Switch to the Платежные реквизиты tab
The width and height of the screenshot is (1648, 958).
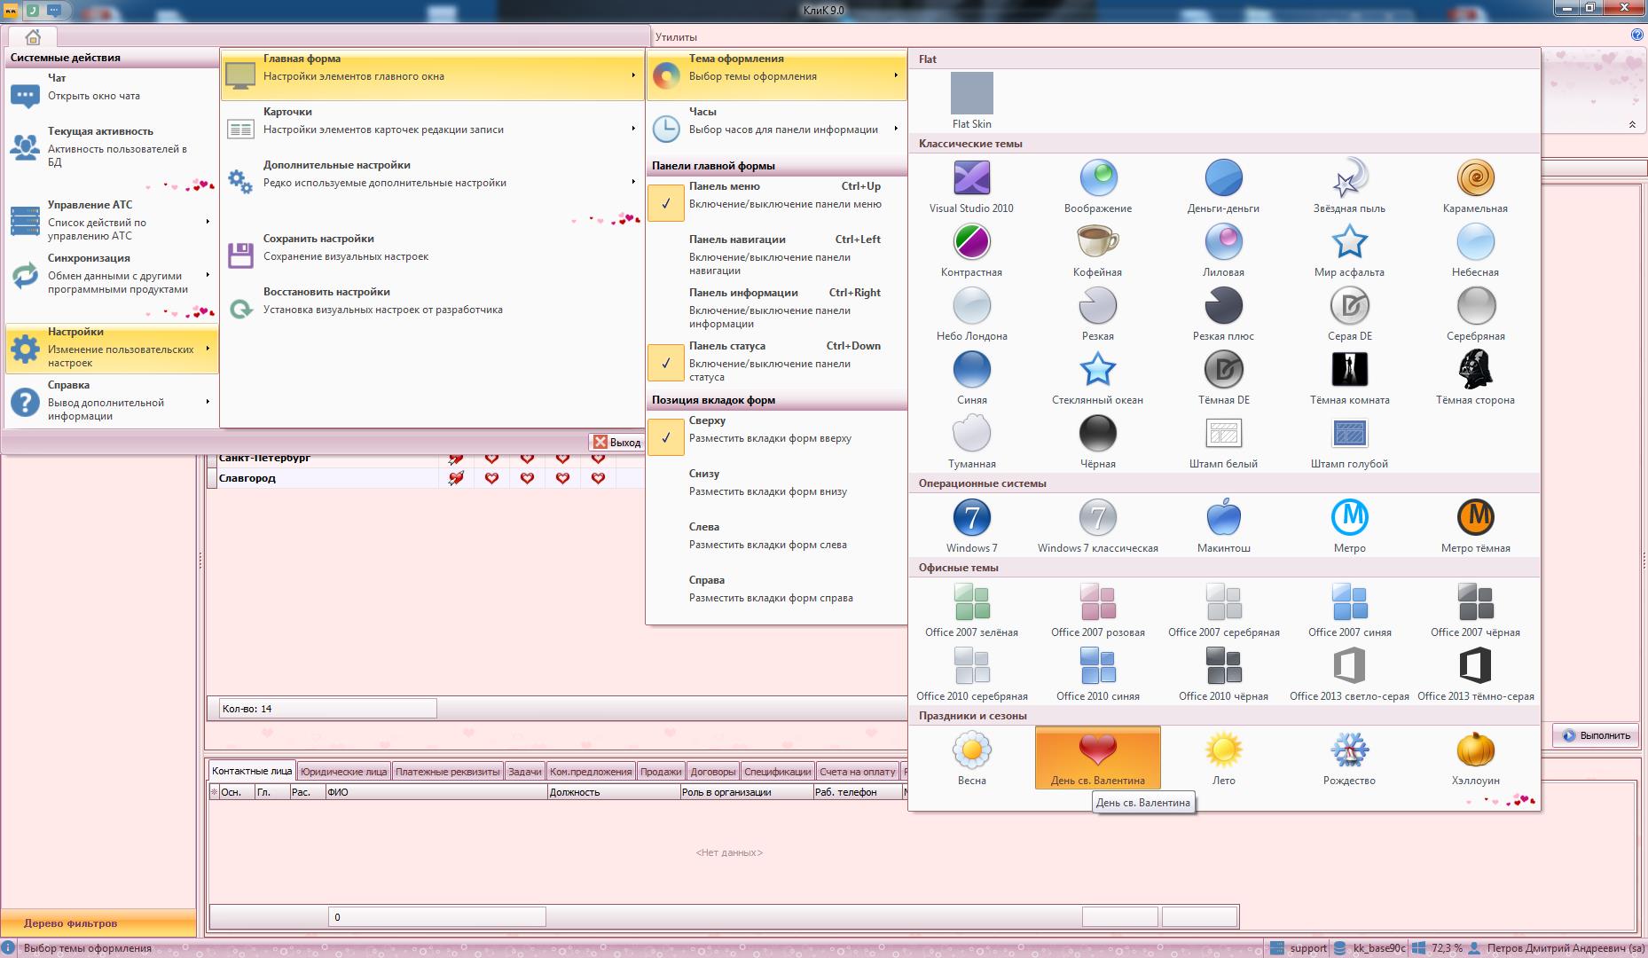coord(447,772)
